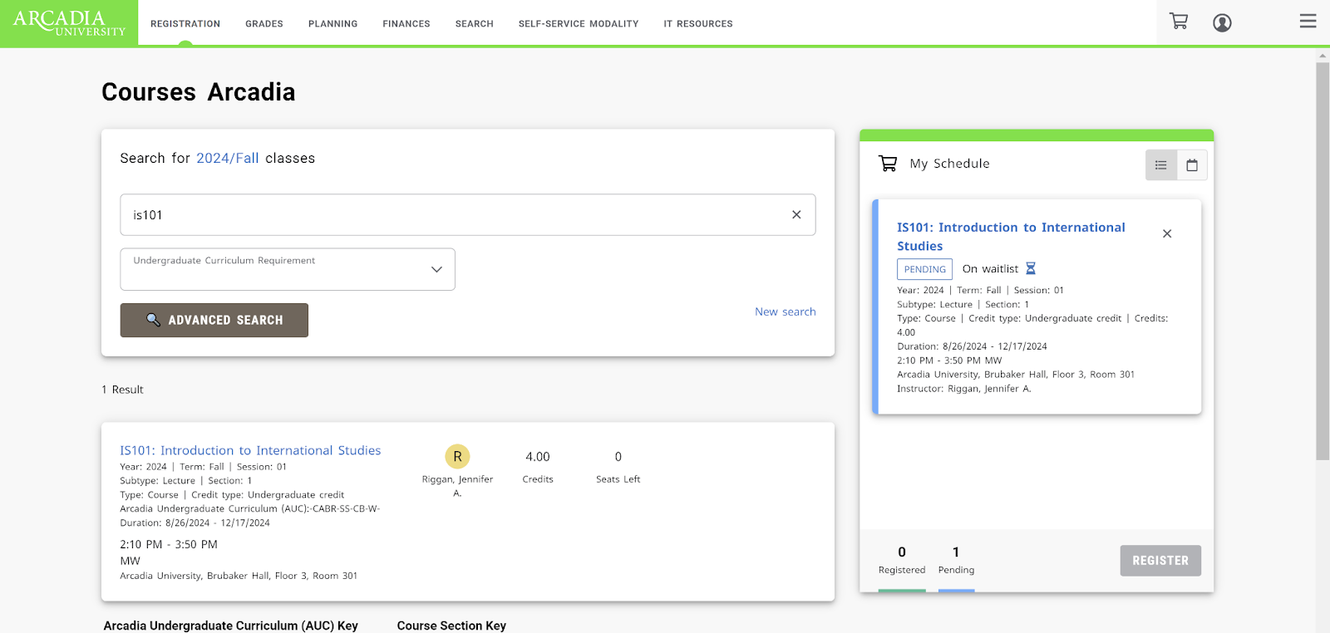Click the waitlist hourglass icon

[x=1031, y=268]
